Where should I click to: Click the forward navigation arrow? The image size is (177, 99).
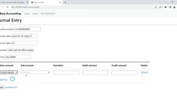pyautogui.click(x=3, y=7)
